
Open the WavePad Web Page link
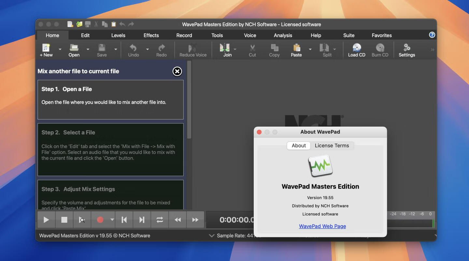[322, 226]
